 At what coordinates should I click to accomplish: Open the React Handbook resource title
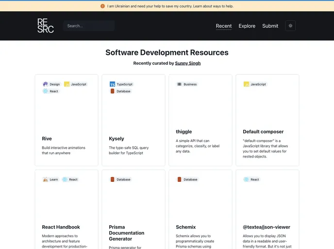(x=61, y=227)
